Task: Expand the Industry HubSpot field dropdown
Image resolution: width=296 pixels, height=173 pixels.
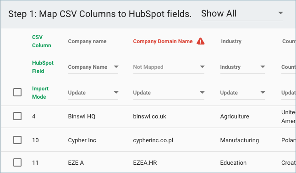Action: (242, 67)
